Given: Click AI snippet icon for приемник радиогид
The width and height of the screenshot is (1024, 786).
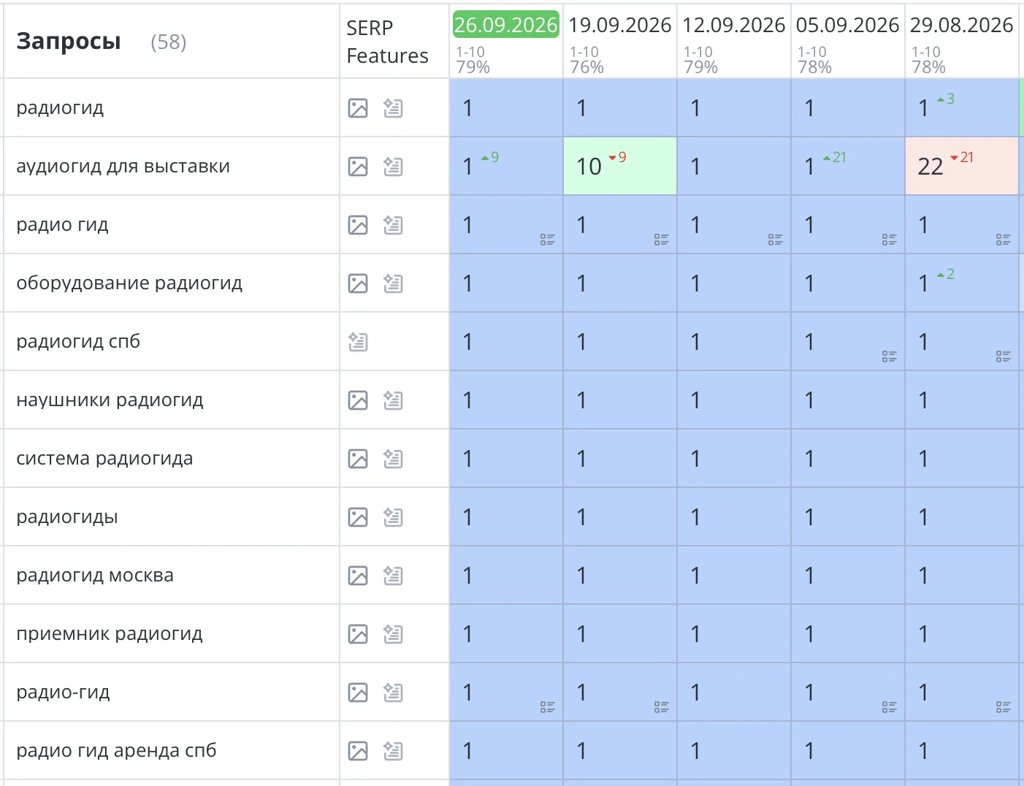Looking at the screenshot, I should pos(393,634).
